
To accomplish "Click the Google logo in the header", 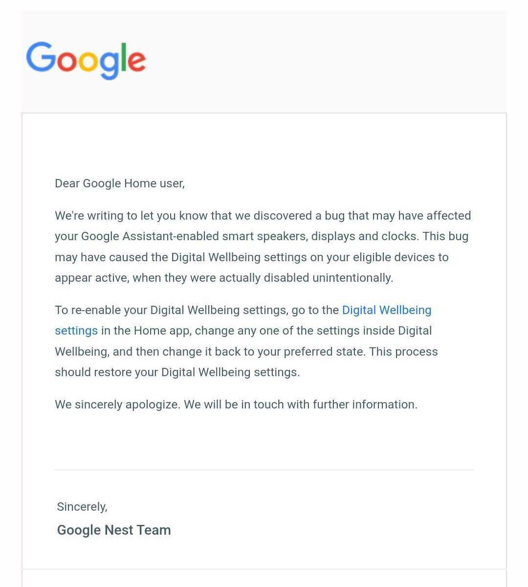I will pos(86,60).
